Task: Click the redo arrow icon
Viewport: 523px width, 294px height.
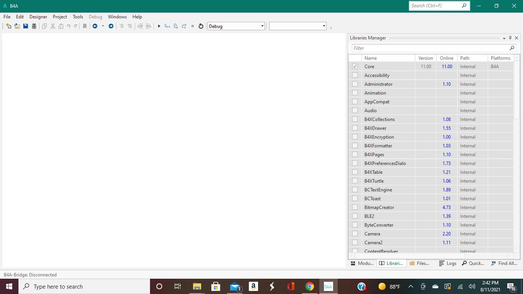Action: [x=76, y=26]
